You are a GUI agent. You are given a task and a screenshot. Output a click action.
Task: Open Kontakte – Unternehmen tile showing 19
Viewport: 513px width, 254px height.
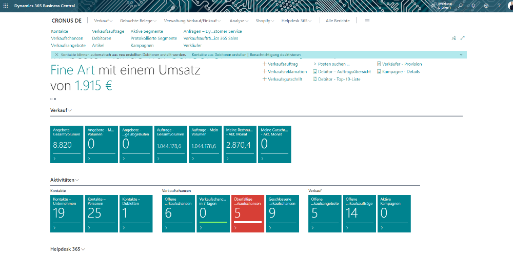click(x=67, y=214)
